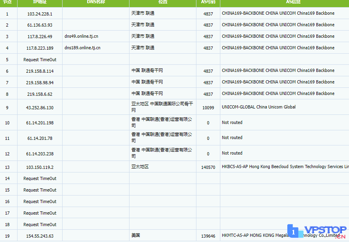Select Request TimeOut in node 16 row

coord(40,201)
